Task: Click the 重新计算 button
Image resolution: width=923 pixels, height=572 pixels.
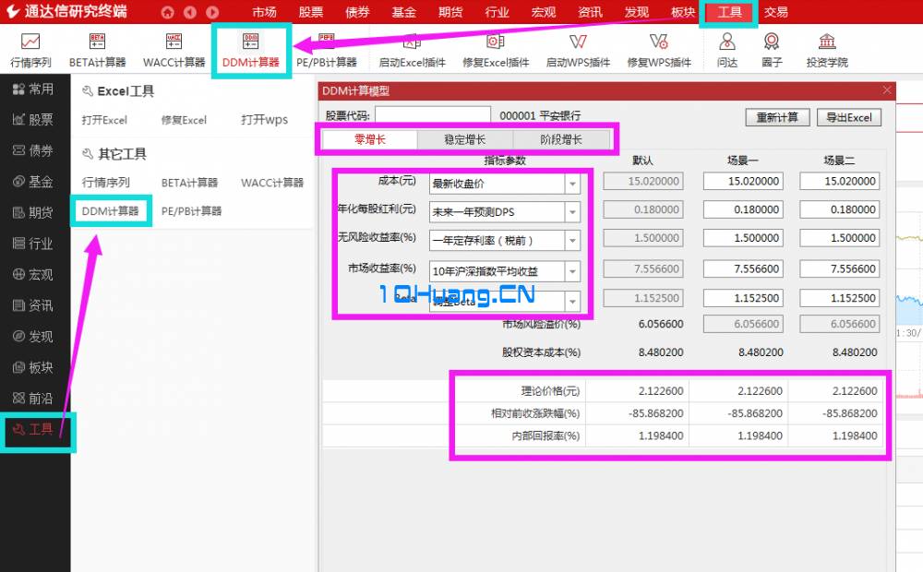Action: 777,117
